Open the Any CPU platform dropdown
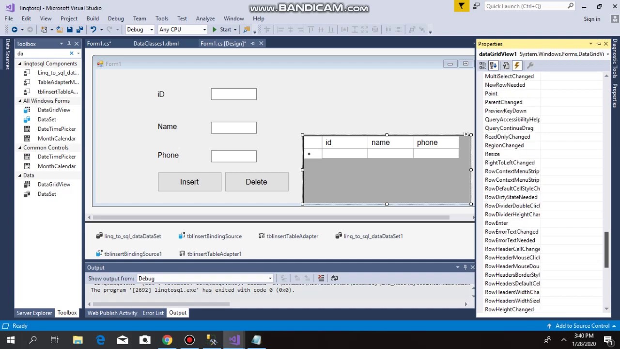Image resolution: width=620 pixels, height=349 pixels. pos(204,30)
